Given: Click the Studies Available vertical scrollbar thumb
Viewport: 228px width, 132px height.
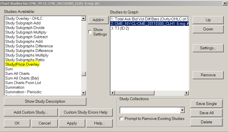Looking at the screenshot, I should click(84, 74).
